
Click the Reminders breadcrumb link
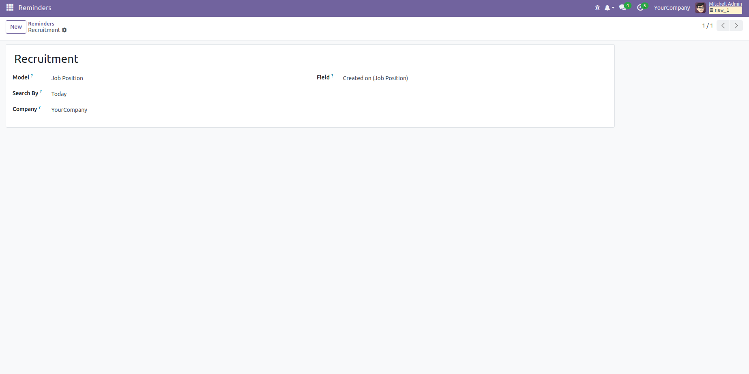(x=41, y=24)
